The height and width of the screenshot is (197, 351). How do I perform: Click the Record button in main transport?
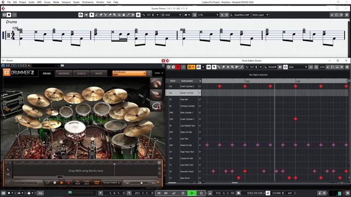201,193
